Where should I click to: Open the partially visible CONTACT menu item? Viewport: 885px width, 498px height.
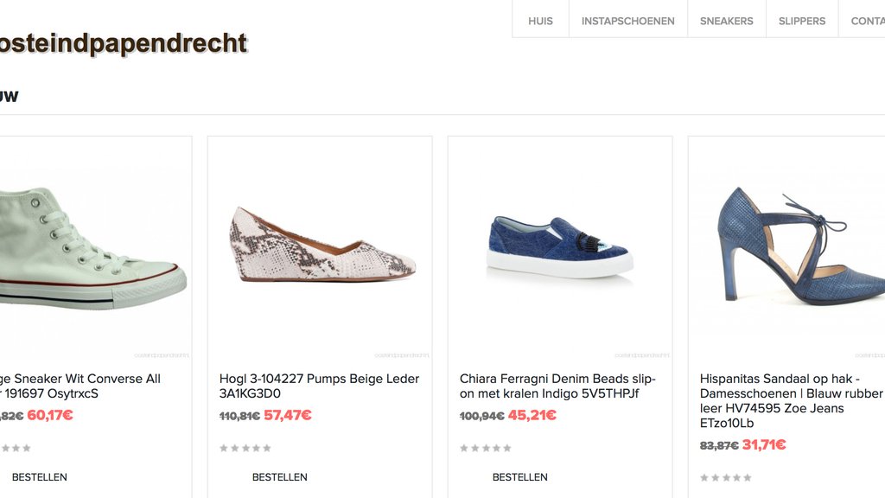click(866, 21)
